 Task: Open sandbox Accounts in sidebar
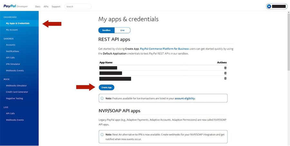11,45
